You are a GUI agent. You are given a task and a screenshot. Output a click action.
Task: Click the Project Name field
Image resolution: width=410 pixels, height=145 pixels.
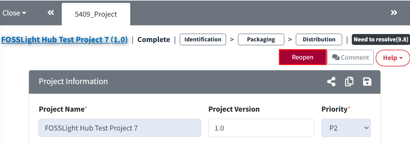(x=120, y=128)
